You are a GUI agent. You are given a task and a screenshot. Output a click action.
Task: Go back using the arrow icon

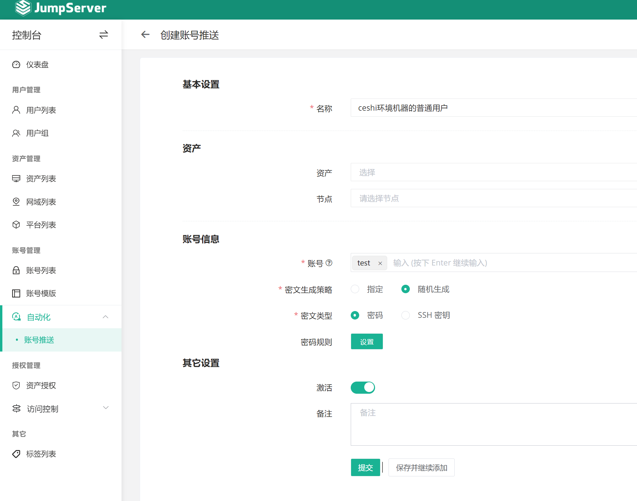(x=145, y=34)
